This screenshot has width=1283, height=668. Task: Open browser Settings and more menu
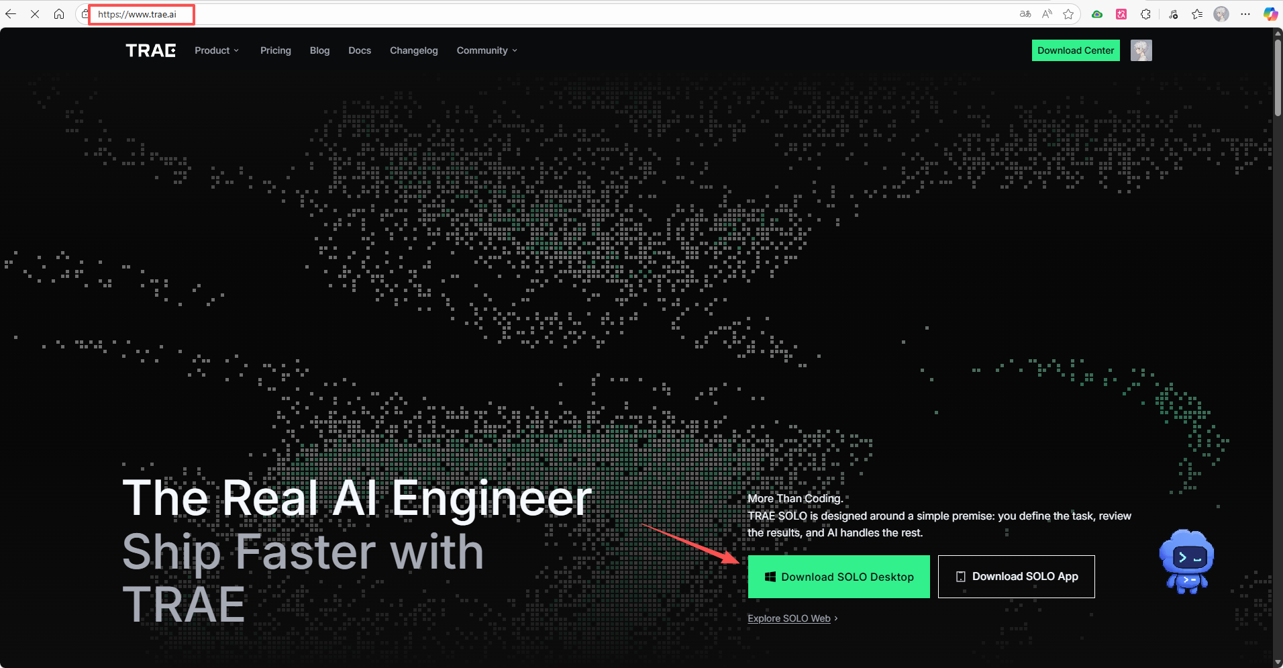point(1245,14)
